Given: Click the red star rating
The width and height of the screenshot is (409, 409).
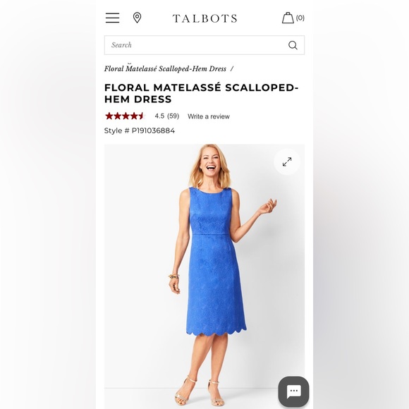Looking at the screenshot, I should click(125, 116).
